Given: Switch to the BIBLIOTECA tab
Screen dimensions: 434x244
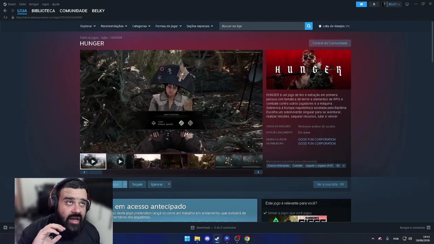Looking at the screenshot, I should click(43, 11).
